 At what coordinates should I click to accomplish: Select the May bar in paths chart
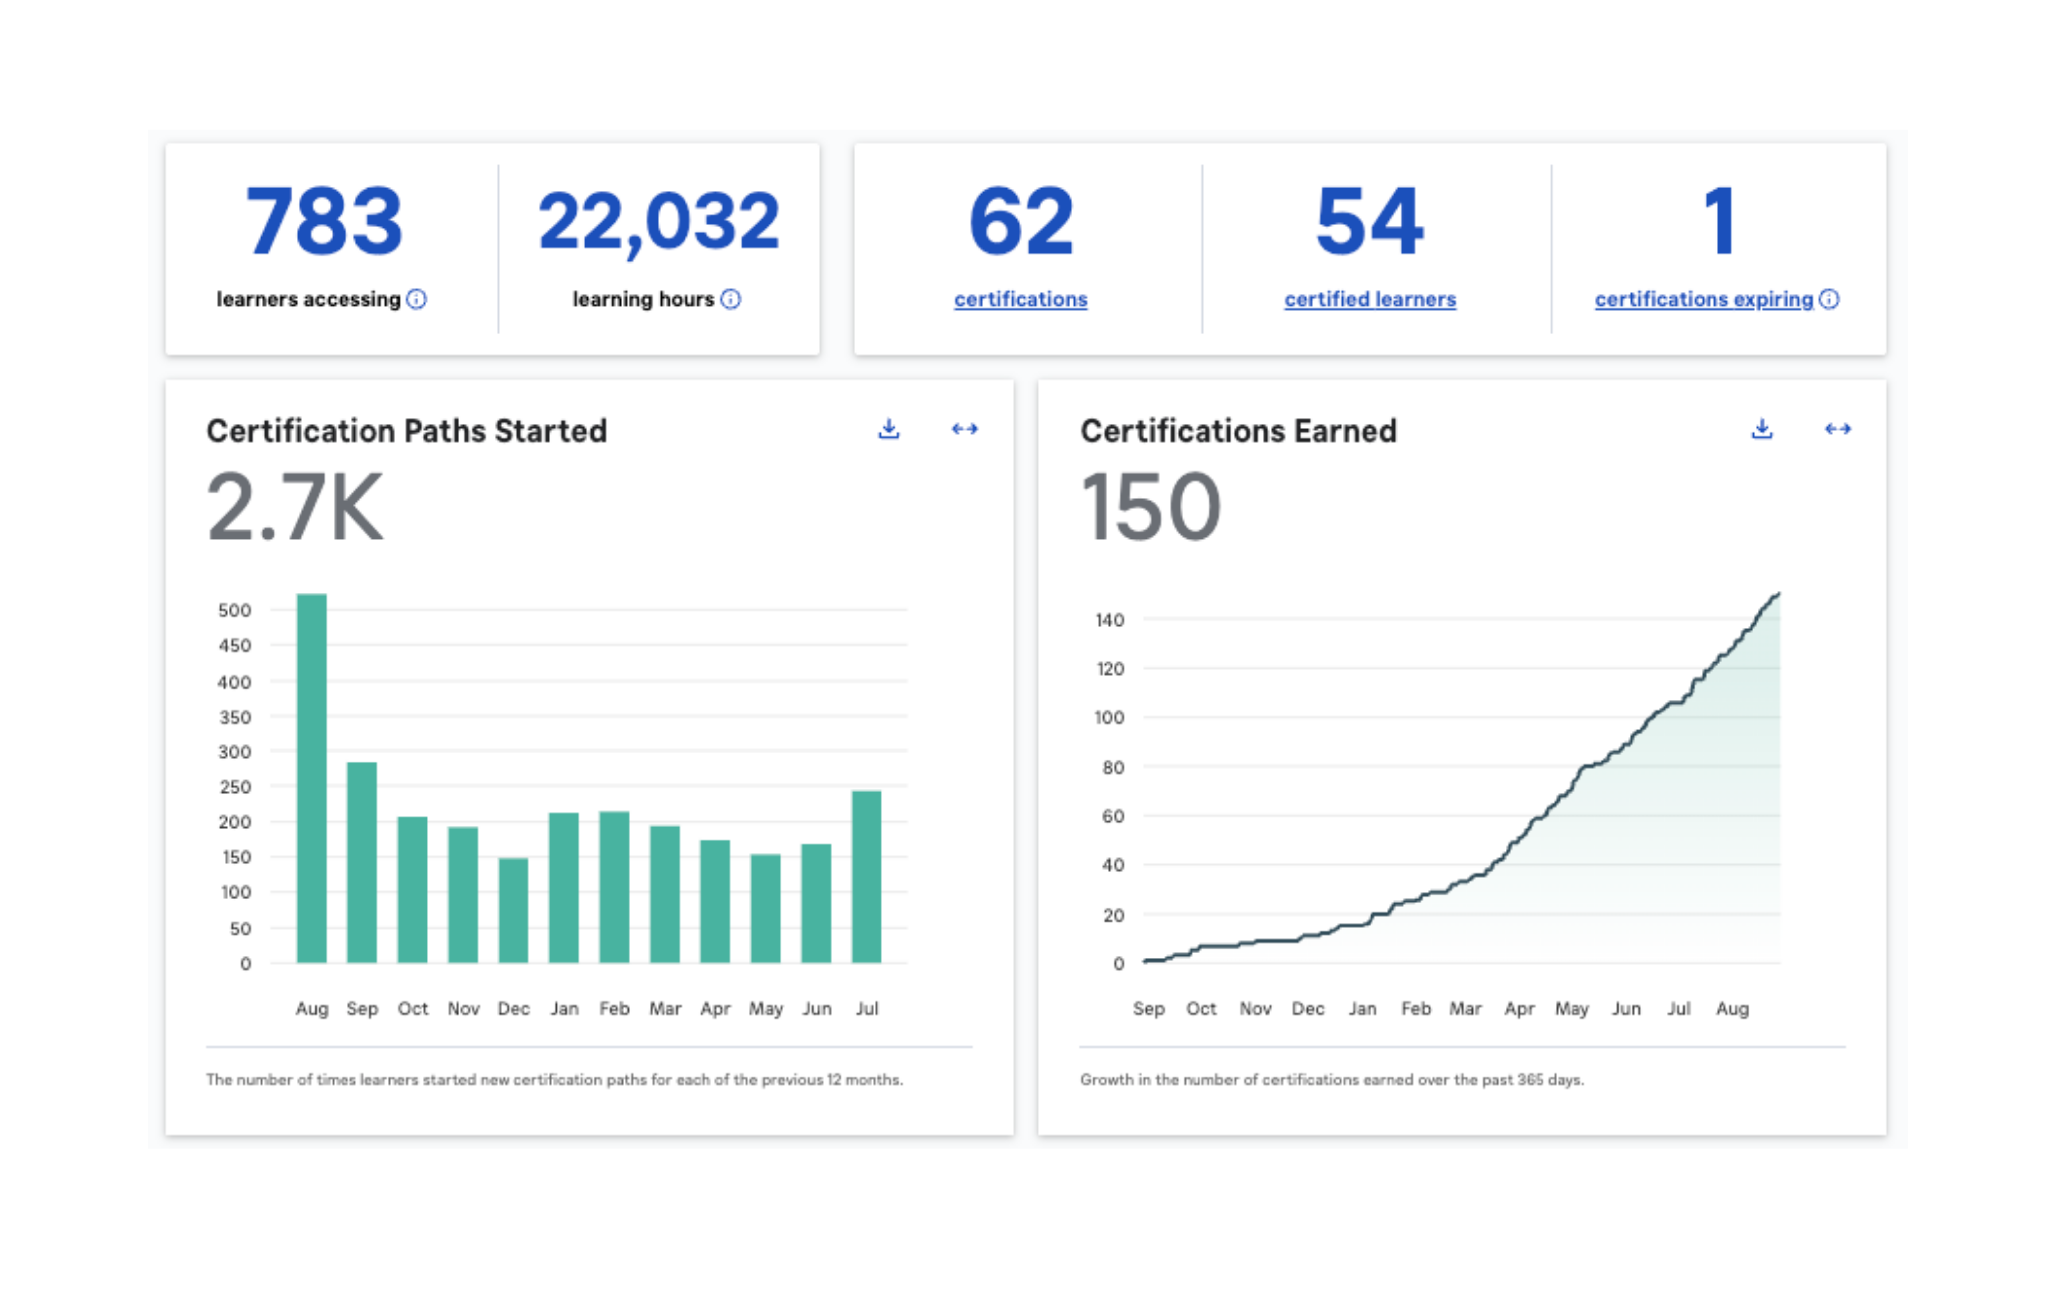766,909
